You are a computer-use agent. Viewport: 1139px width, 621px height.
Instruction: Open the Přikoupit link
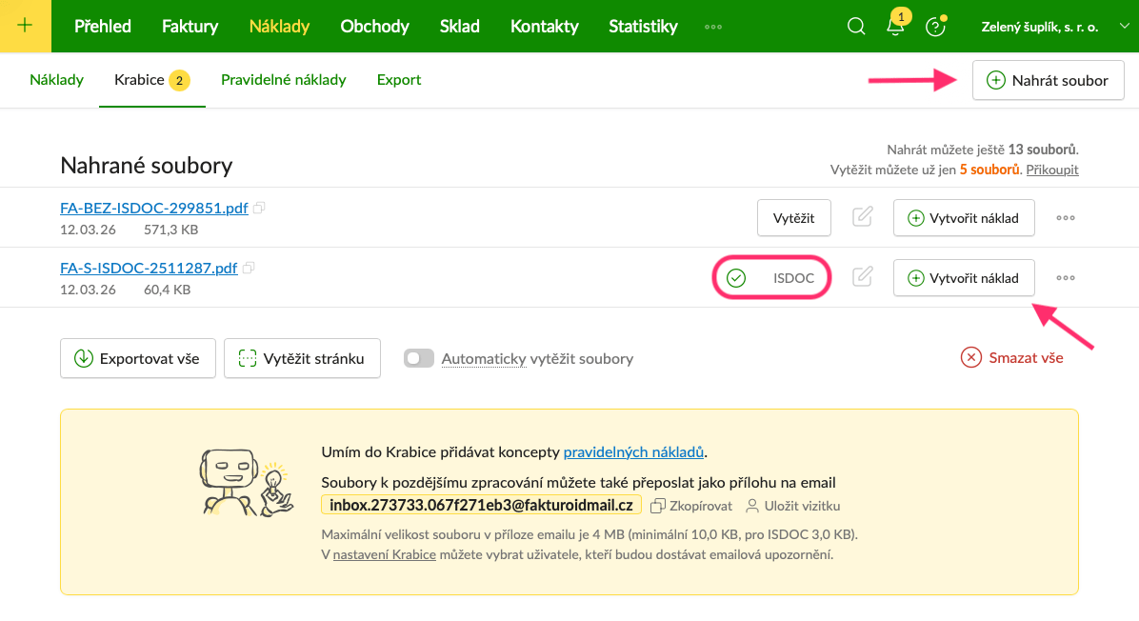(x=1052, y=170)
